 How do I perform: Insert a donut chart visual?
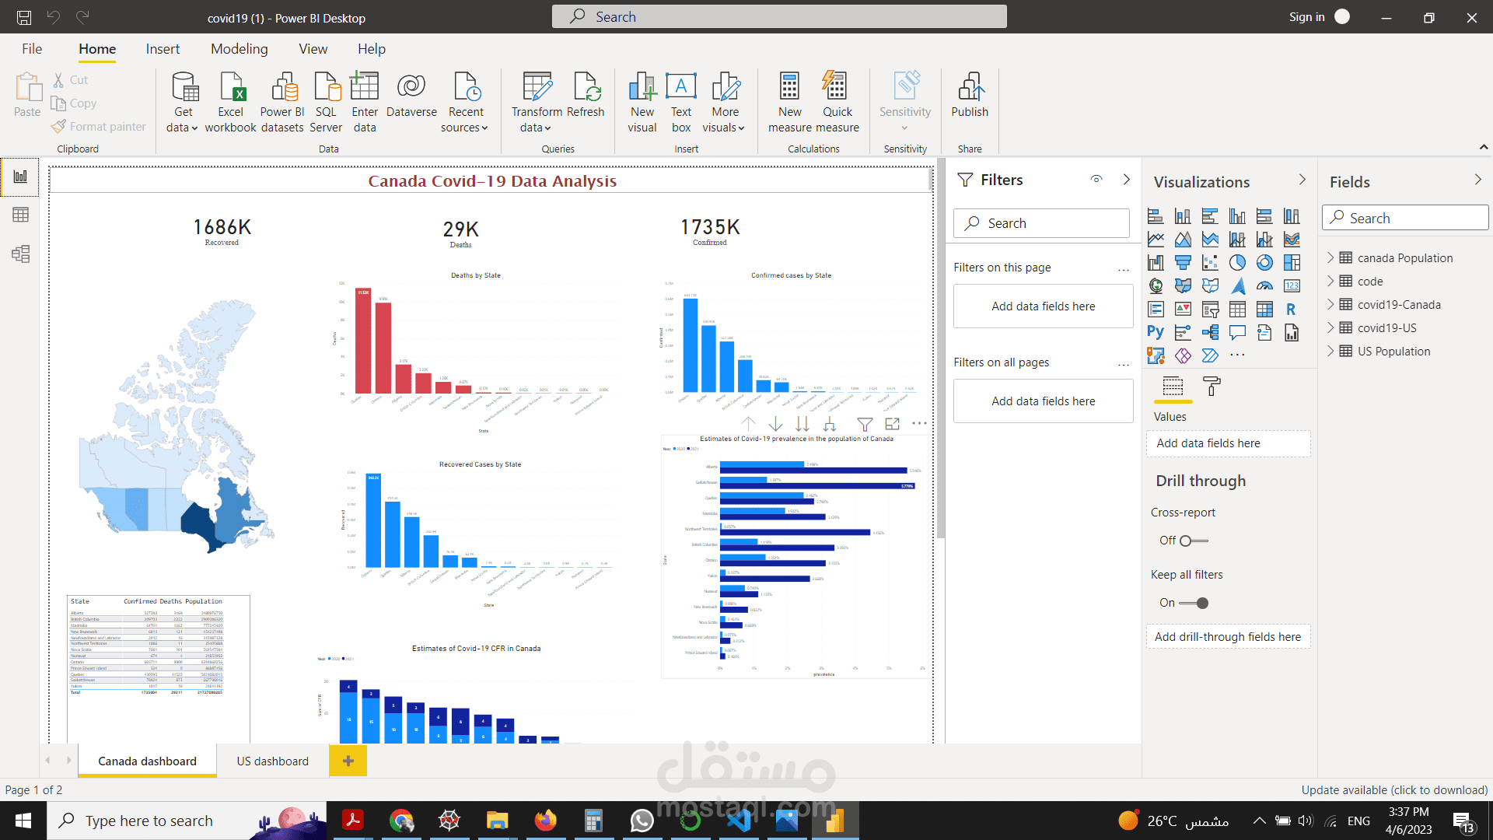click(x=1264, y=263)
